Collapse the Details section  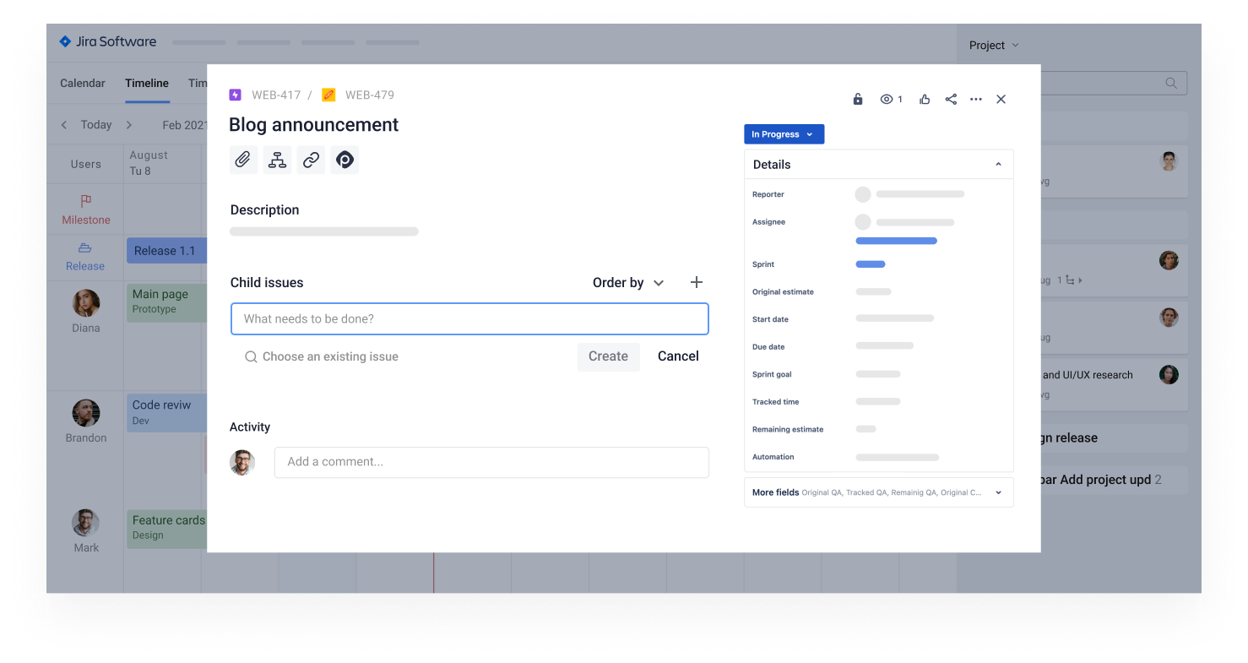[998, 165]
